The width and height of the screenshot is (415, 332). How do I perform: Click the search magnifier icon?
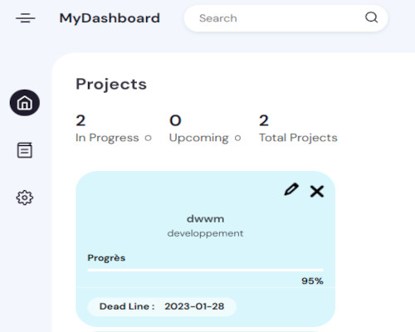point(371,17)
